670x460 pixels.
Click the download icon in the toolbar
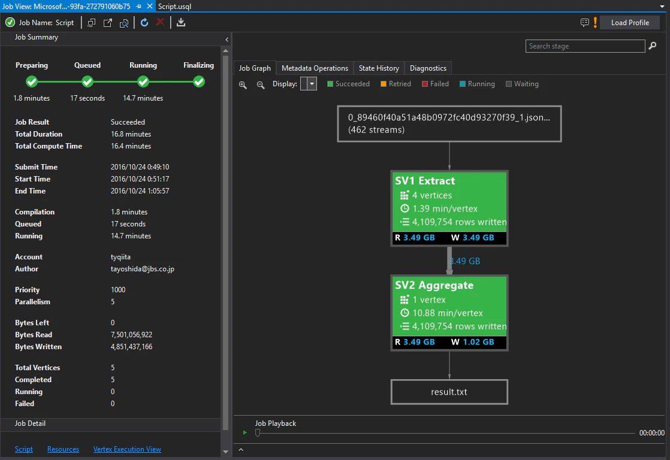click(181, 22)
